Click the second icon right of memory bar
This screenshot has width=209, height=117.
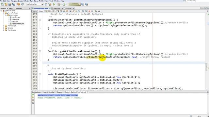(87, 4)
